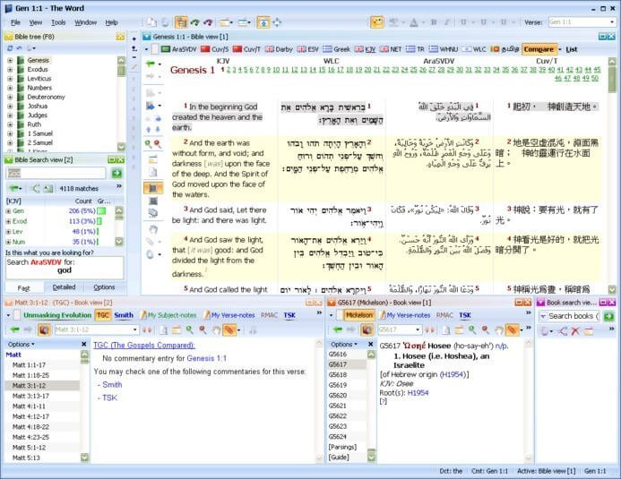Click Bible tree panel scrollbar thumb

click(121, 71)
